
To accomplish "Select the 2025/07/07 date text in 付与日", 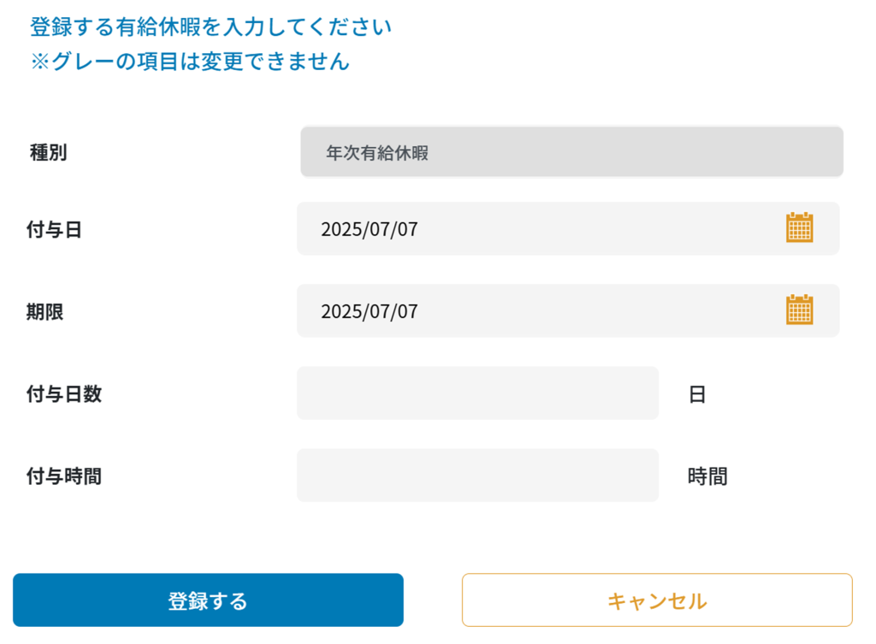I will 370,229.
